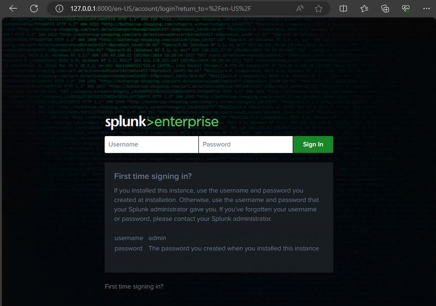
Task: Open the Collections icon
Action: 385,9
